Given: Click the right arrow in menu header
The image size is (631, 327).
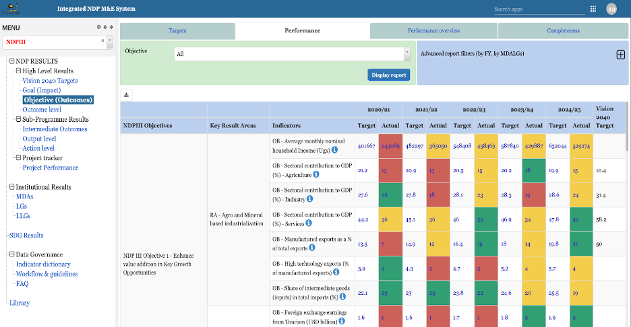Looking at the screenshot, I should pos(111,28).
